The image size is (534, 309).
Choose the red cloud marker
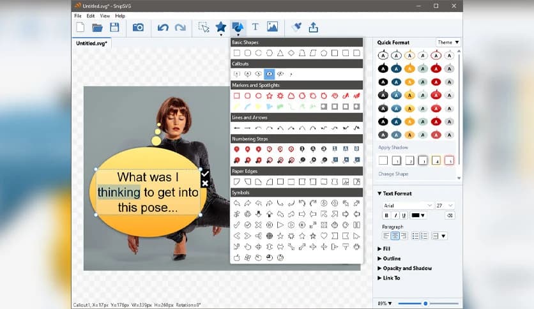tap(291, 96)
